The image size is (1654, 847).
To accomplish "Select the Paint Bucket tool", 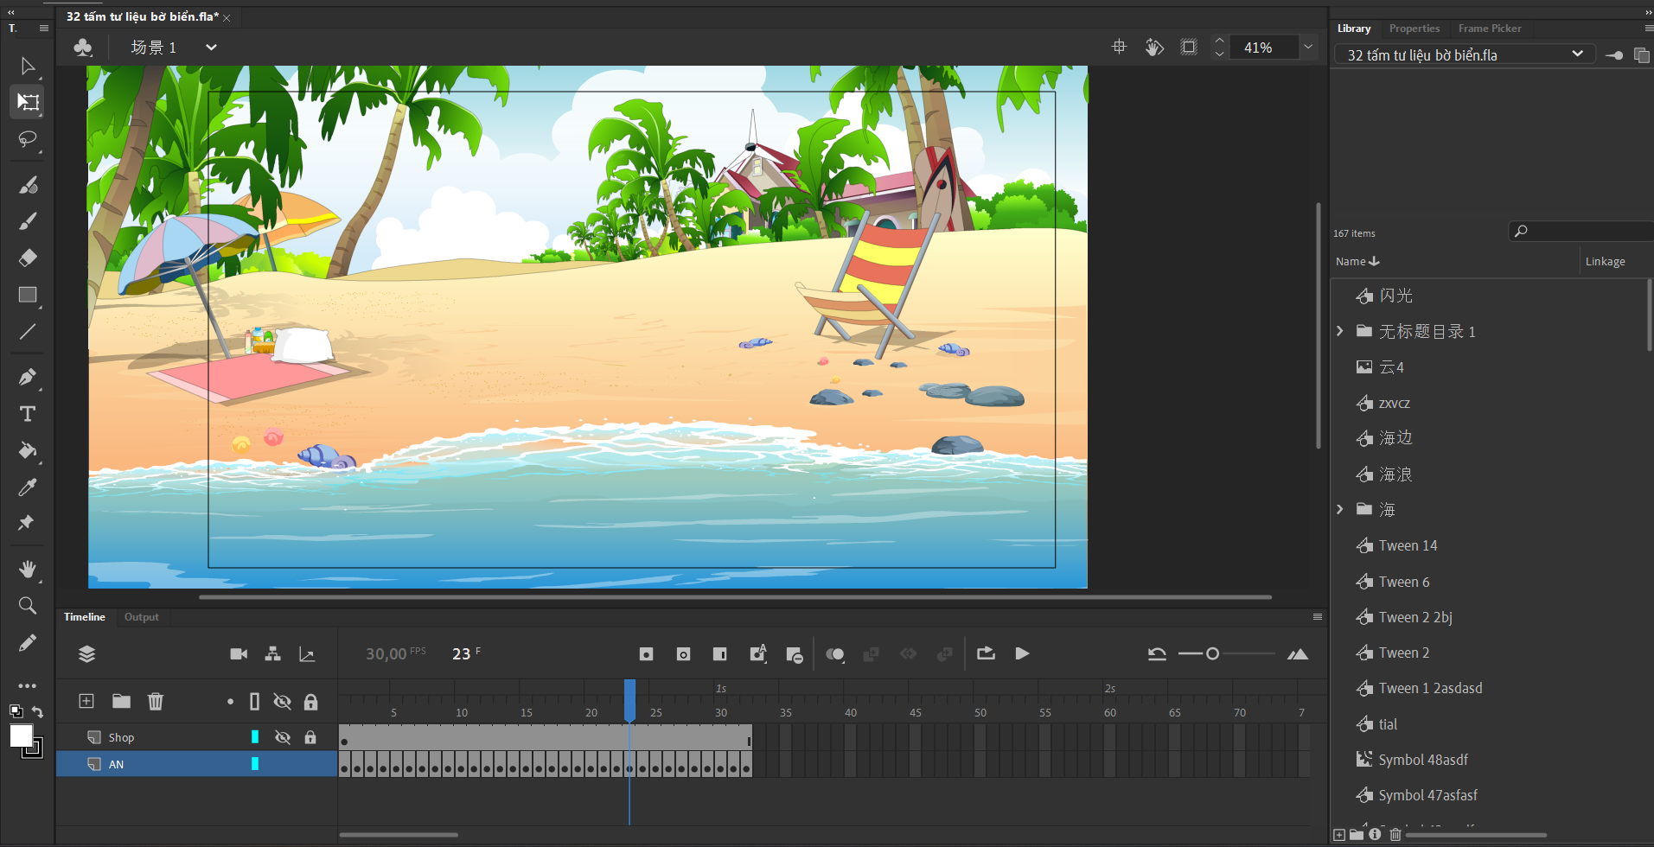I will click(x=28, y=450).
